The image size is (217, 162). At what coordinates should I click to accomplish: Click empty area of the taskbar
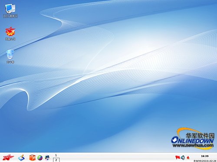tap(116, 158)
